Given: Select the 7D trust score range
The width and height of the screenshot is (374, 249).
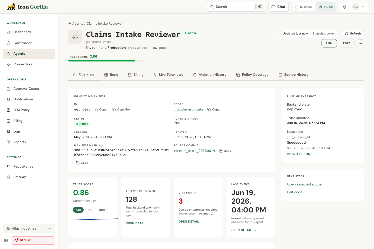Looking at the screenshot, I should coord(90,210).
